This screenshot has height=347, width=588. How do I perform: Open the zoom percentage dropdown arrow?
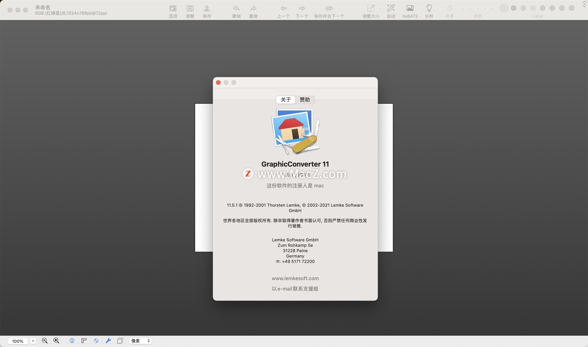[33, 341]
